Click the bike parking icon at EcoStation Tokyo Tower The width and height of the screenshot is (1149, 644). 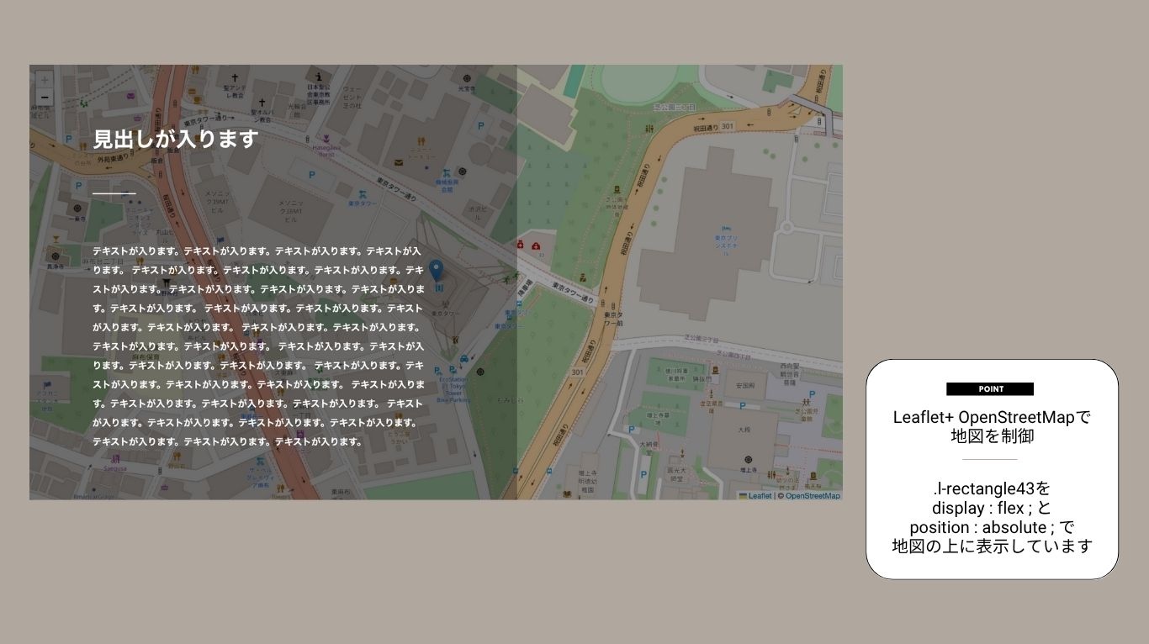[438, 369]
